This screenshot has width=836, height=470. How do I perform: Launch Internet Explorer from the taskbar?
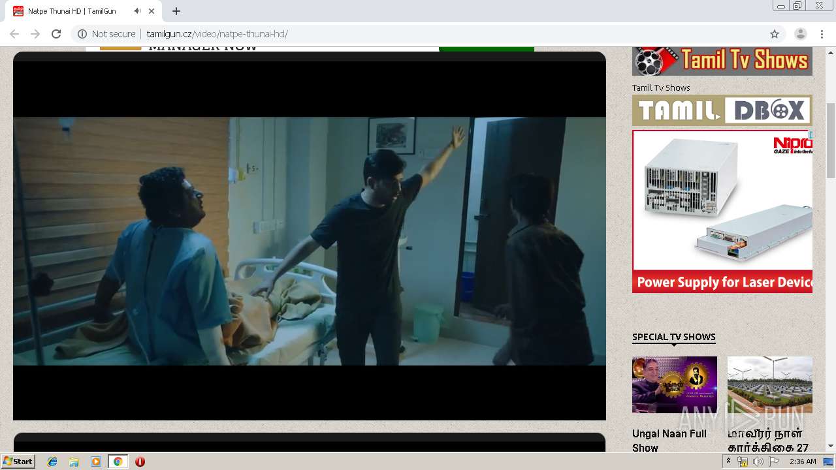52,462
